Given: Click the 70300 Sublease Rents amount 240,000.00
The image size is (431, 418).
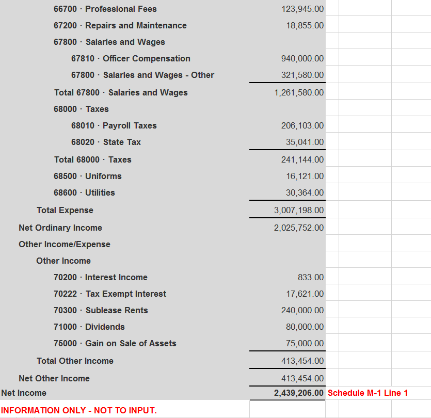Looking at the screenshot, I should click(303, 310).
